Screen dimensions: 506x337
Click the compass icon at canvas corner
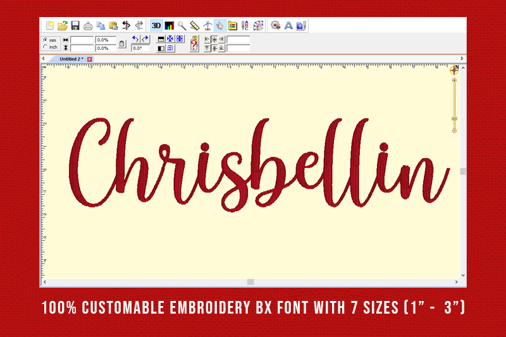(x=454, y=70)
